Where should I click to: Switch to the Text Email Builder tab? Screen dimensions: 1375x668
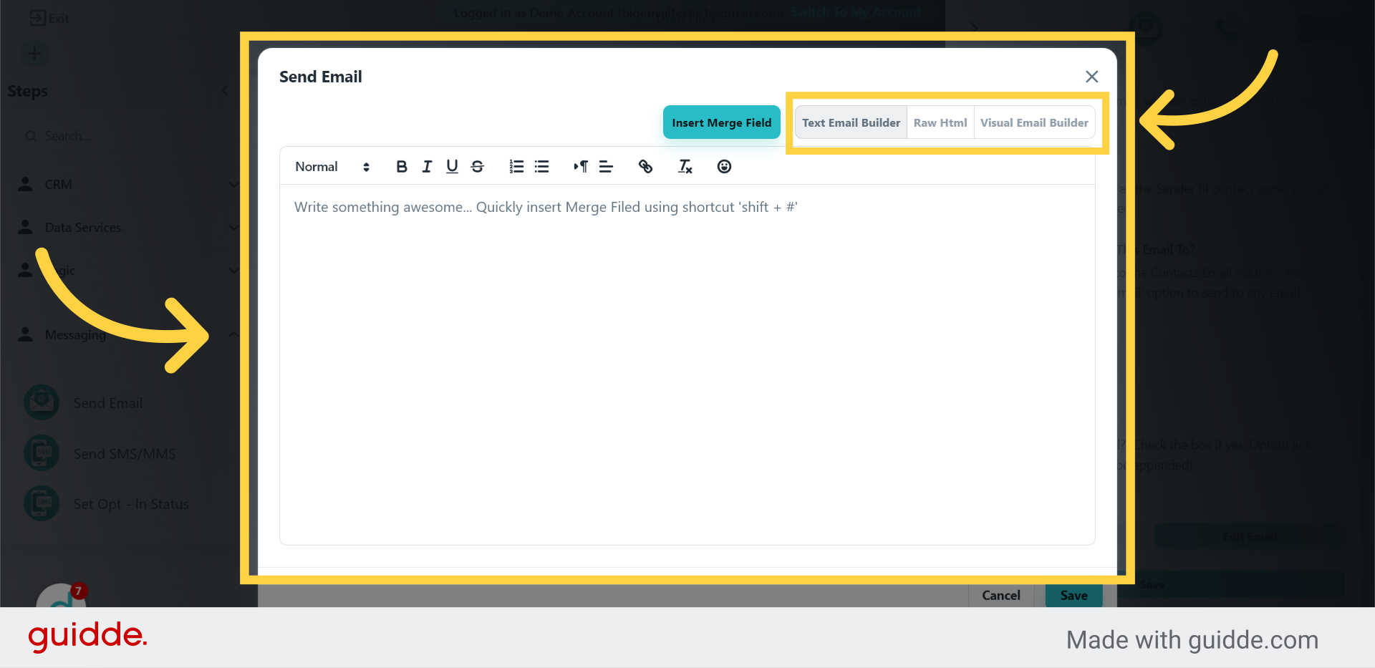click(x=851, y=123)
